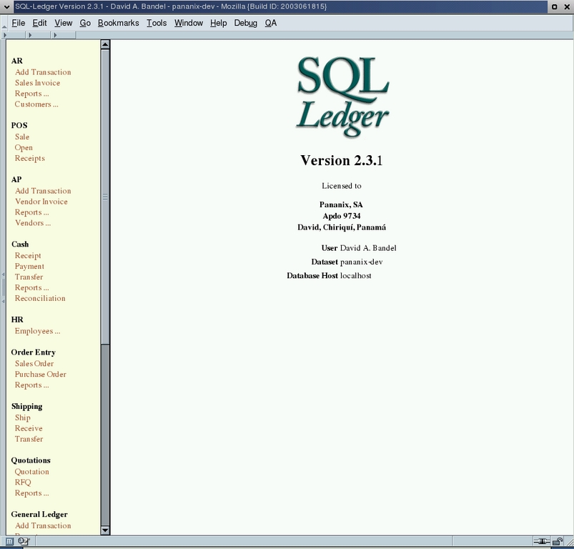Screen dimensions: 574x549
Task: Select Reconciliation in the Cash section
Action: [x=40, y=299]
